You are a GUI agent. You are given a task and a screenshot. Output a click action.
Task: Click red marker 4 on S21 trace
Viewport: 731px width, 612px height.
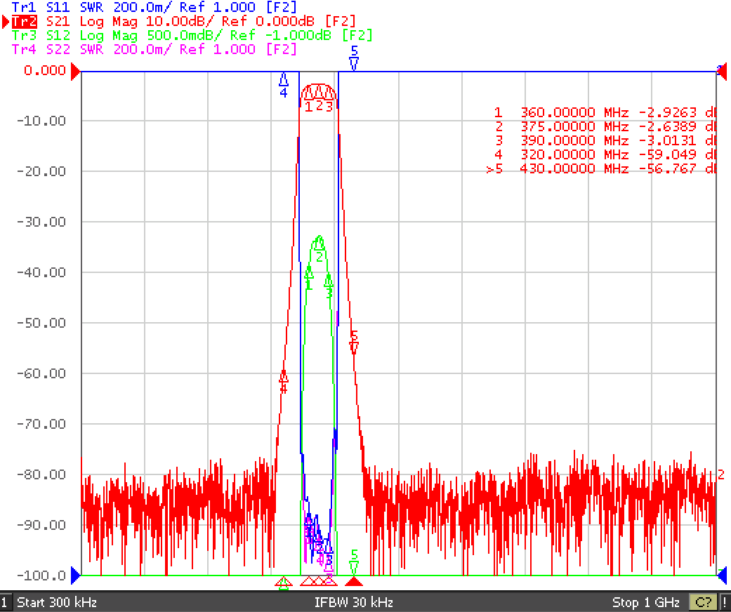pyautogui.click(x=284, y=381)
